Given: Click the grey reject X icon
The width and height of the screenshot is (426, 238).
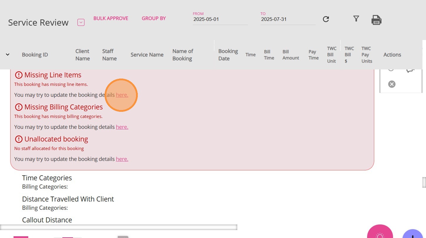Looking at the screenshot, I should point(392,84).
